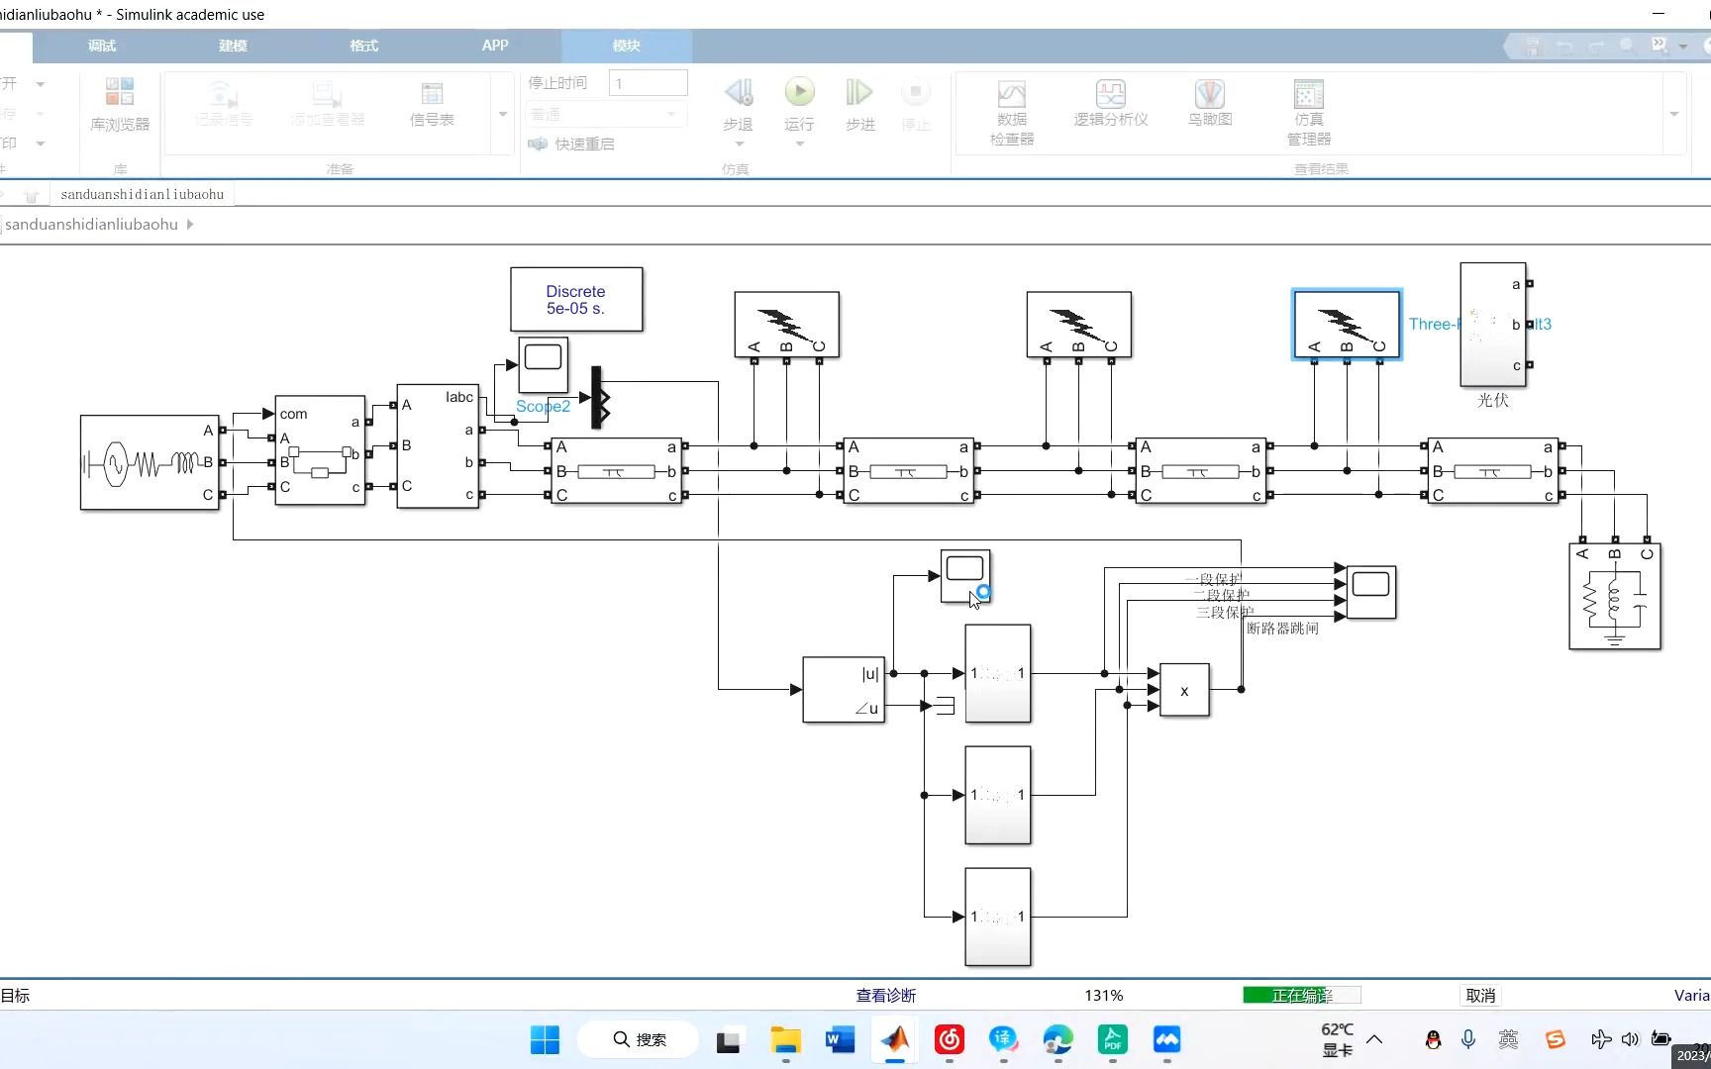Click the 停止 stop icon

coord(916,93)
